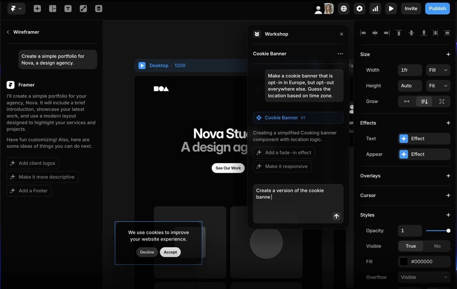457x289 pixels.
Task: Align top icon in alignment row
Action: click(x=399, y=33)
